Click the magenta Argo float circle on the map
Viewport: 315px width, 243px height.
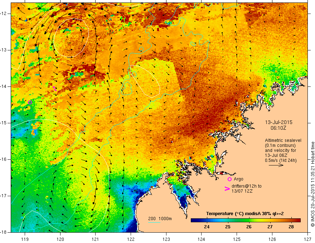click(x=30, y=103)
